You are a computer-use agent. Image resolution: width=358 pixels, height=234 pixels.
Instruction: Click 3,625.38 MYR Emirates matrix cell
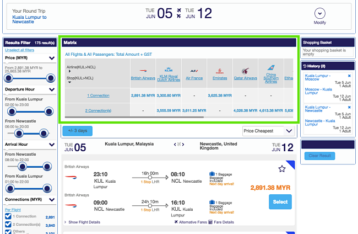pos(220,95)
